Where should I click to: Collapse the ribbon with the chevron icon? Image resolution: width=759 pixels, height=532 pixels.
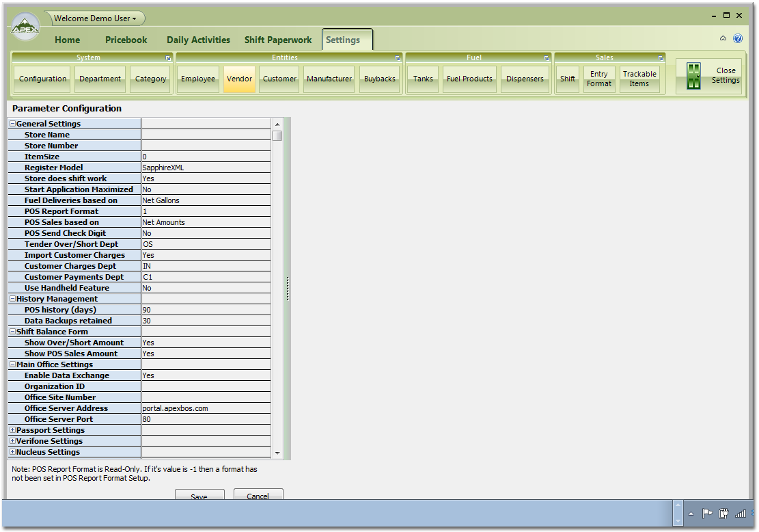click(x=723, y=39)
